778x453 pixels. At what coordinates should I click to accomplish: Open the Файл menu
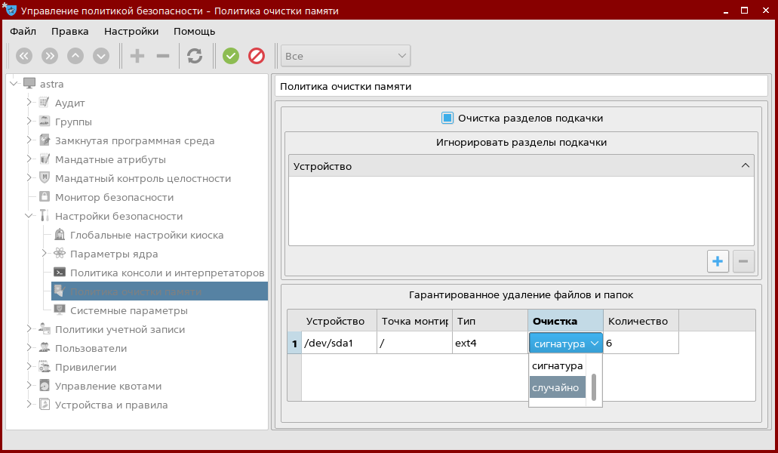[x=23, y=31]
